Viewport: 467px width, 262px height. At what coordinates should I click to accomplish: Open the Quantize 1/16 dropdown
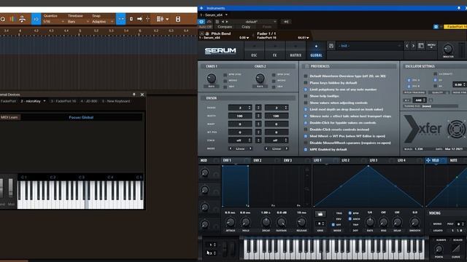(x=53, y=21)
